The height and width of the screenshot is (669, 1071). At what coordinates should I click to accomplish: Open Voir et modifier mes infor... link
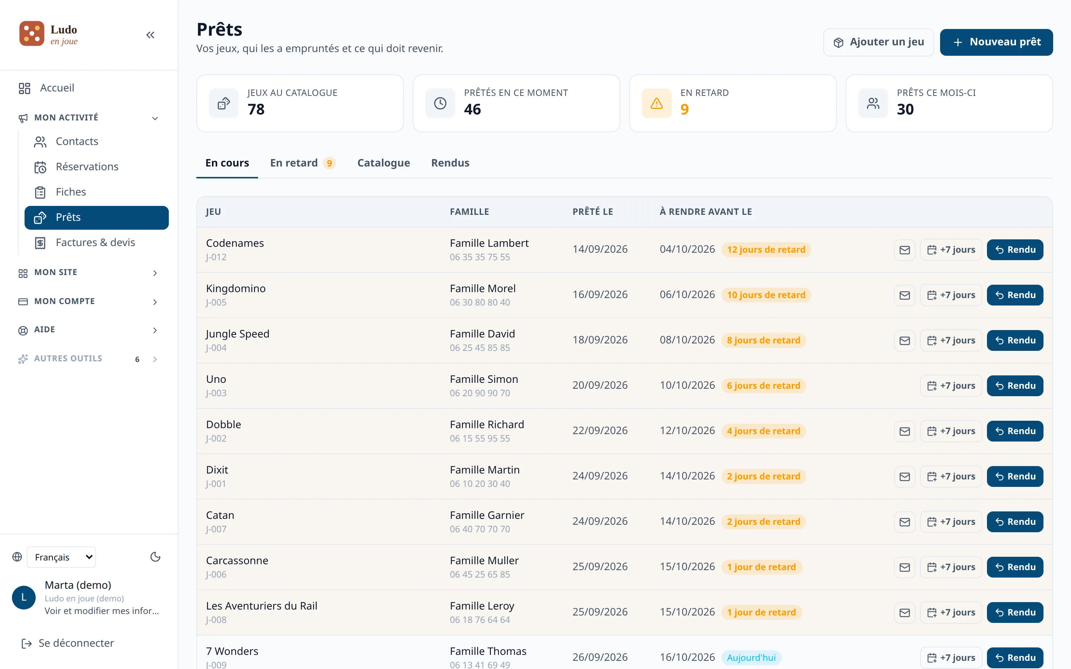tap(102, 611)
